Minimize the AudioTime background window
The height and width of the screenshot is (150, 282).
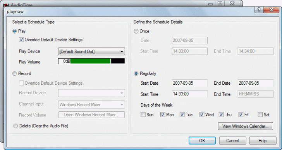[x=211, y=3]
